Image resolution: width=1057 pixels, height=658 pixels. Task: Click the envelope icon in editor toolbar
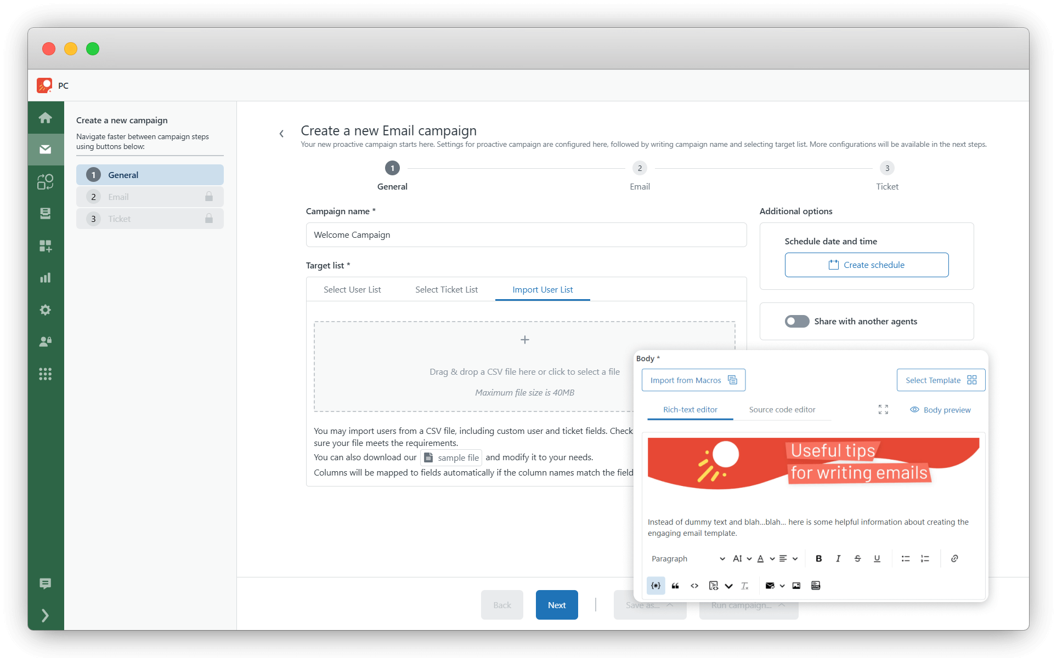[x=770, y=586]
